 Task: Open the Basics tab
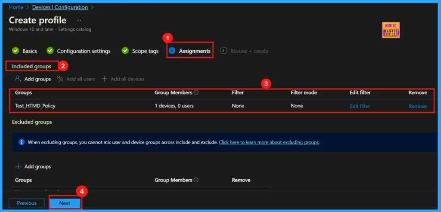pos(30,51)
